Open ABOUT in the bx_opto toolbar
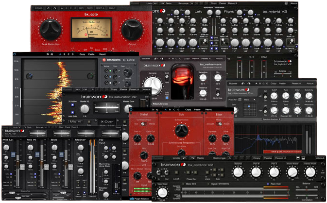Screen dimensions: 327x203 112,8
